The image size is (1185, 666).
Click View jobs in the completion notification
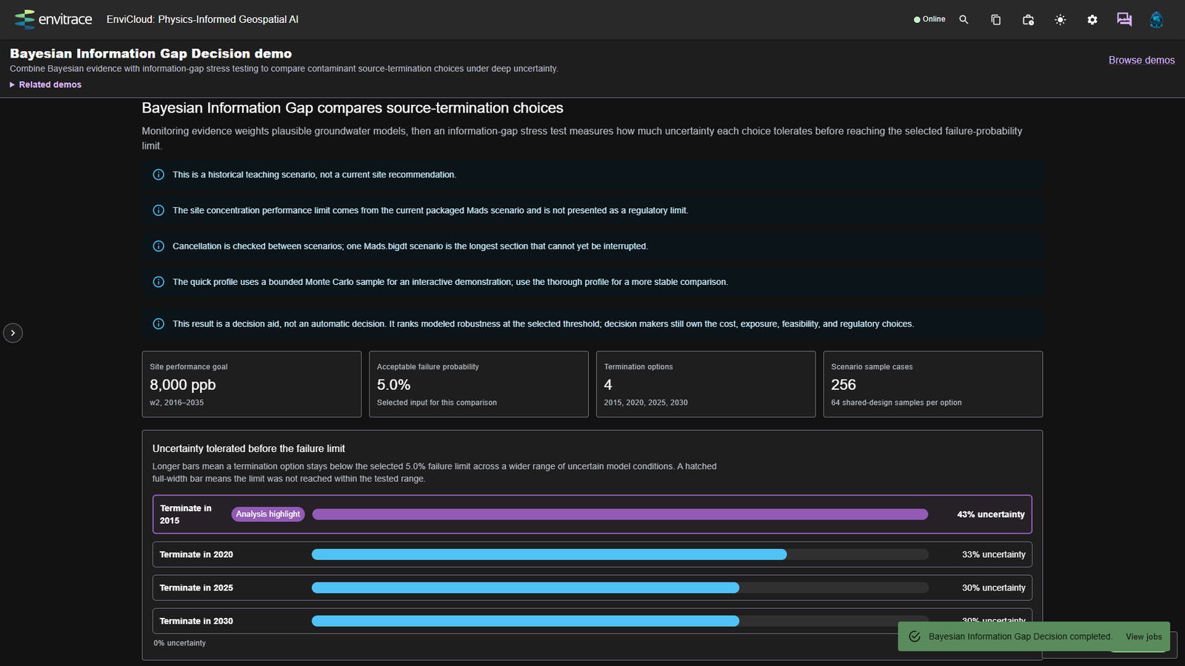(1144, 636)
